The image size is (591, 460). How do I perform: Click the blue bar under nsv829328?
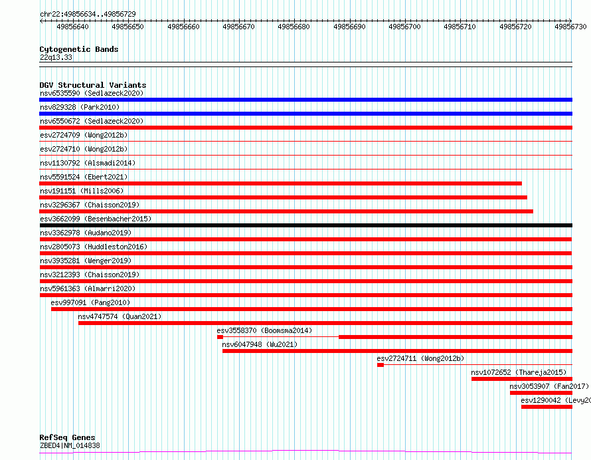coord(305,114)
